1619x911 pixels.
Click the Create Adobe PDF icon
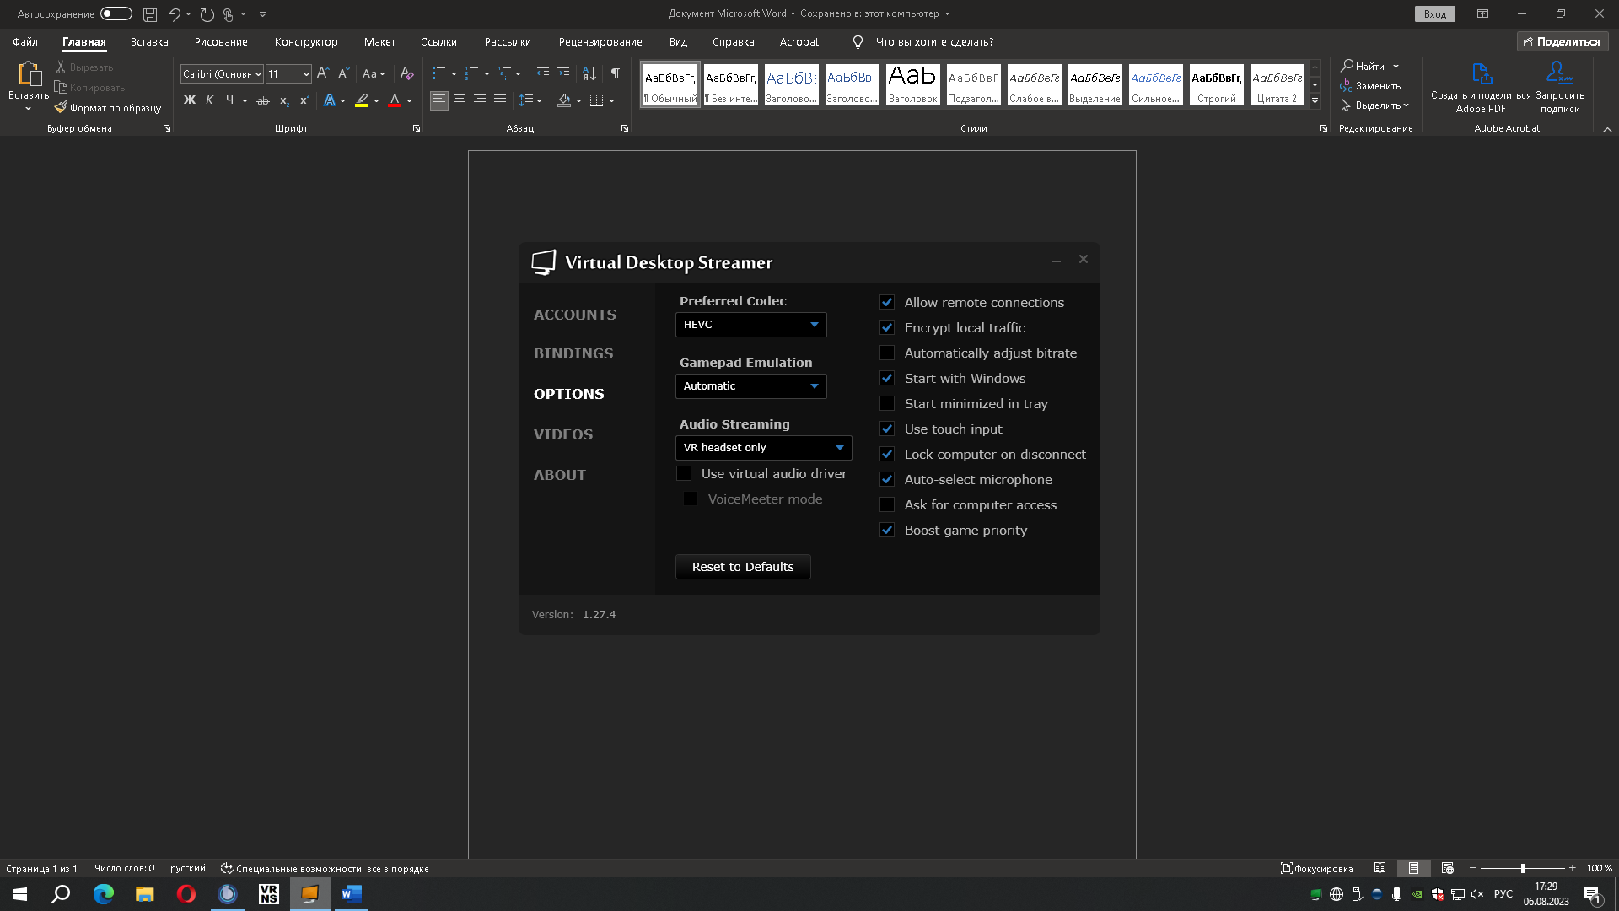pos(1481,74)
